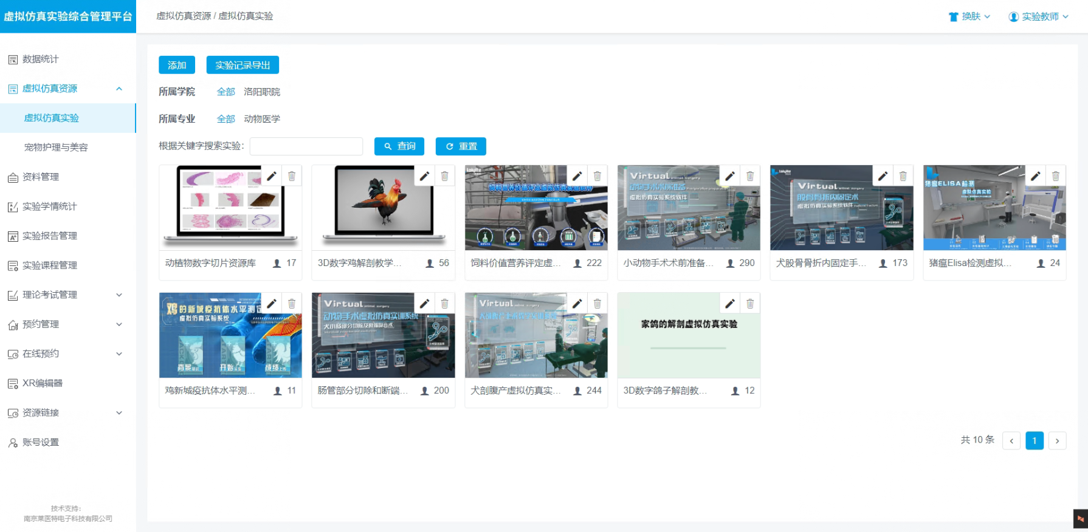Edit the 小动物手术术前准备 experiment card
Screen dimensions: 1088x532
tap(730, 176)
